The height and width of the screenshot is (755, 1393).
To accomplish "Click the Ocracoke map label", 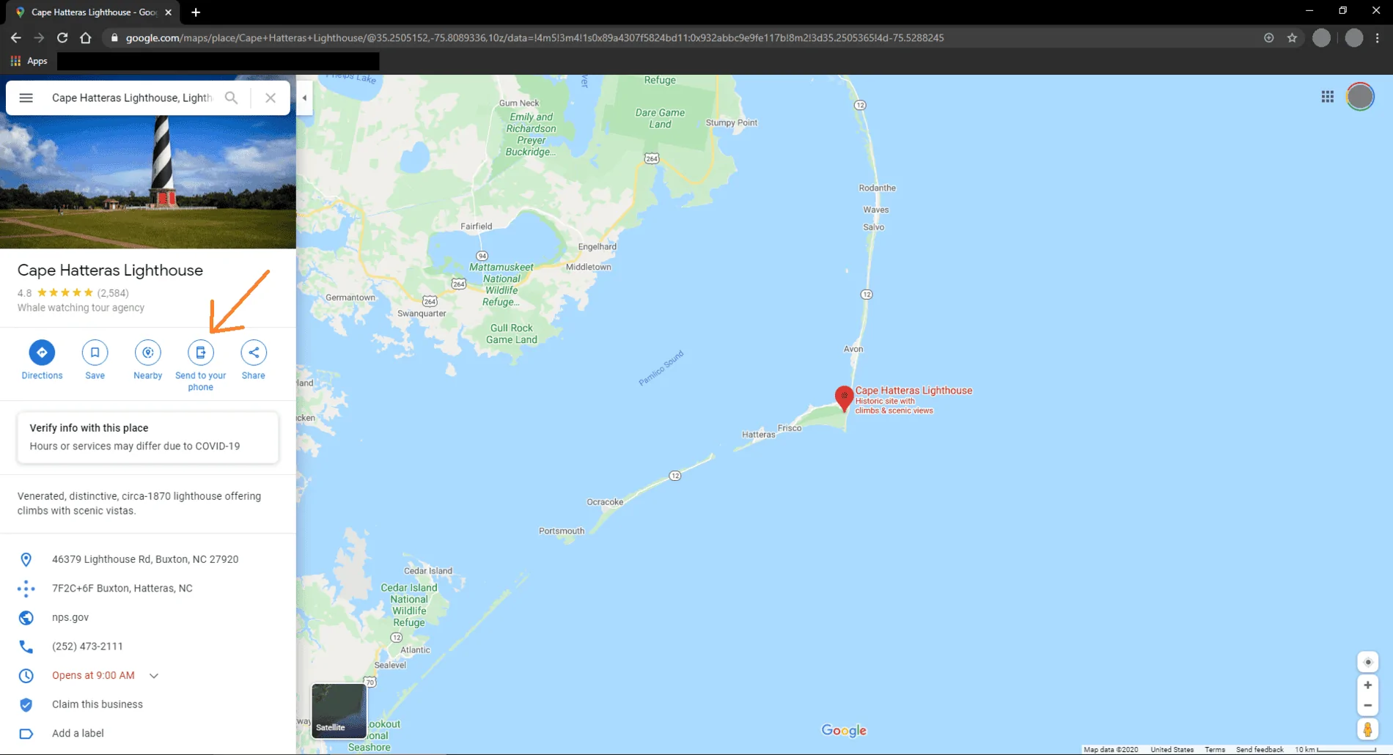I will (605, 502).
